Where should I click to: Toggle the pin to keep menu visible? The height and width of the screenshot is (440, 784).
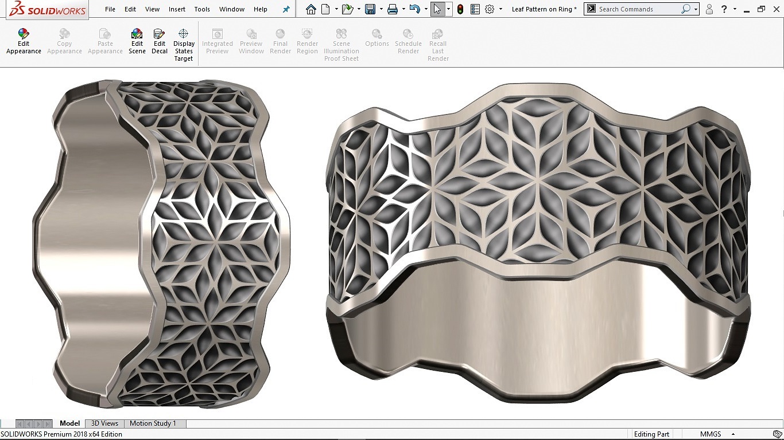pyautogui.click(x=286, y=9)
